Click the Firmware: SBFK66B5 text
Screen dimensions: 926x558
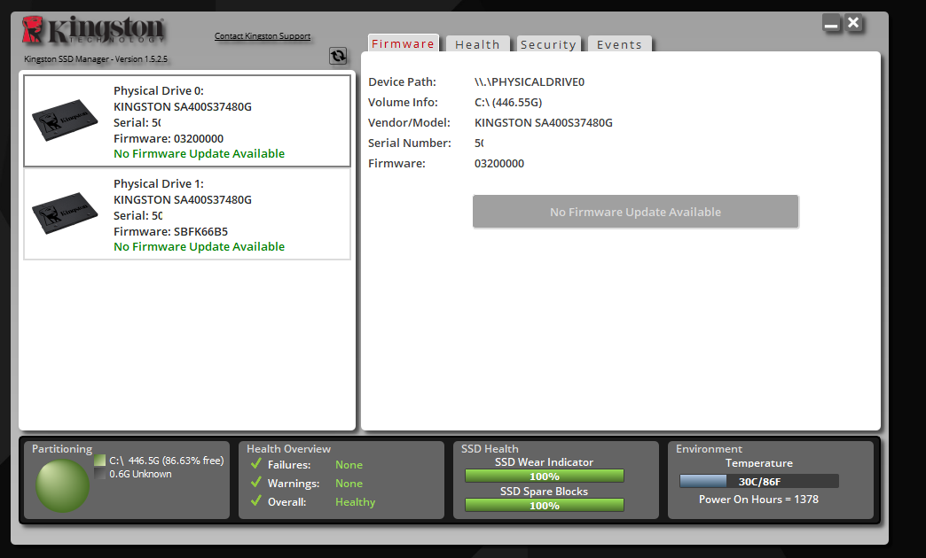(x=170, y=232)
